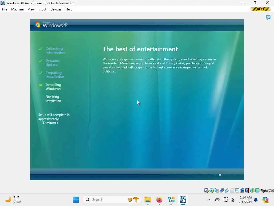Click the Installing Windows setup step

[53, 87]
